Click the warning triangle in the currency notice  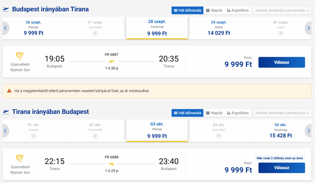coord(9,91)
